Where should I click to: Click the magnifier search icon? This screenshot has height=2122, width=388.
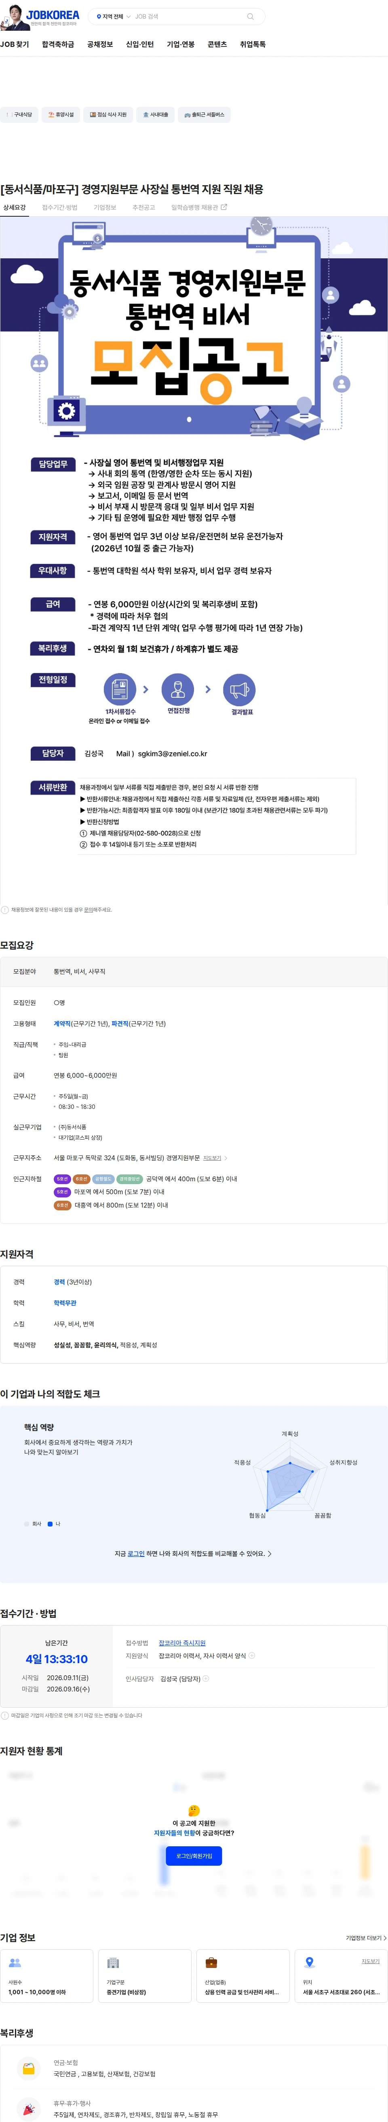(251, 17)
